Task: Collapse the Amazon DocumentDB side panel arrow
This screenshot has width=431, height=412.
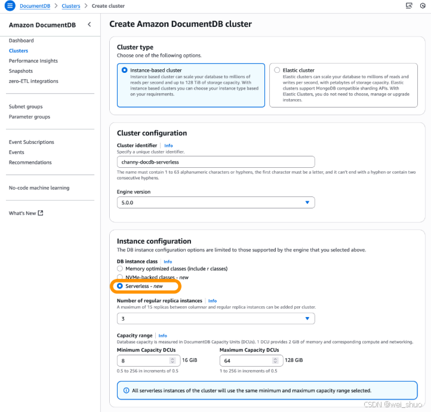Action: tap(90, 24)
